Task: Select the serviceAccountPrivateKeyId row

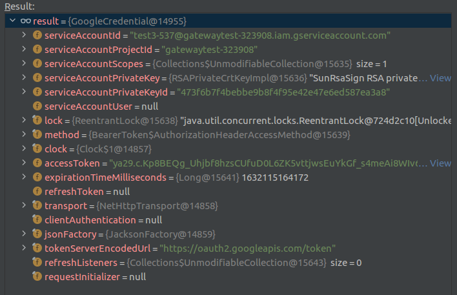Action: click(194, 92)
